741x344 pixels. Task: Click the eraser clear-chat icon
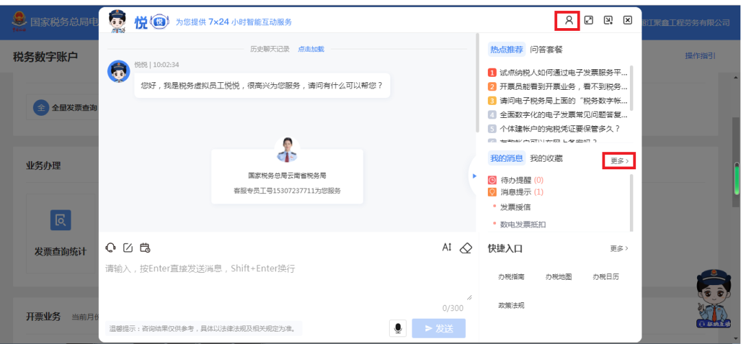click(466, 248)
